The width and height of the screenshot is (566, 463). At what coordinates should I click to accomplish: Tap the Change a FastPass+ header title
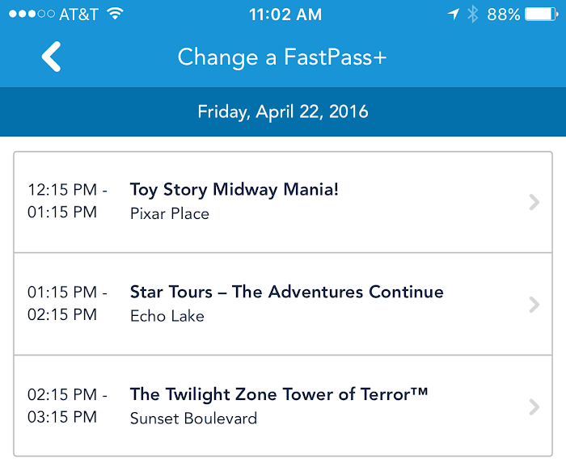(x=282, y=57)
